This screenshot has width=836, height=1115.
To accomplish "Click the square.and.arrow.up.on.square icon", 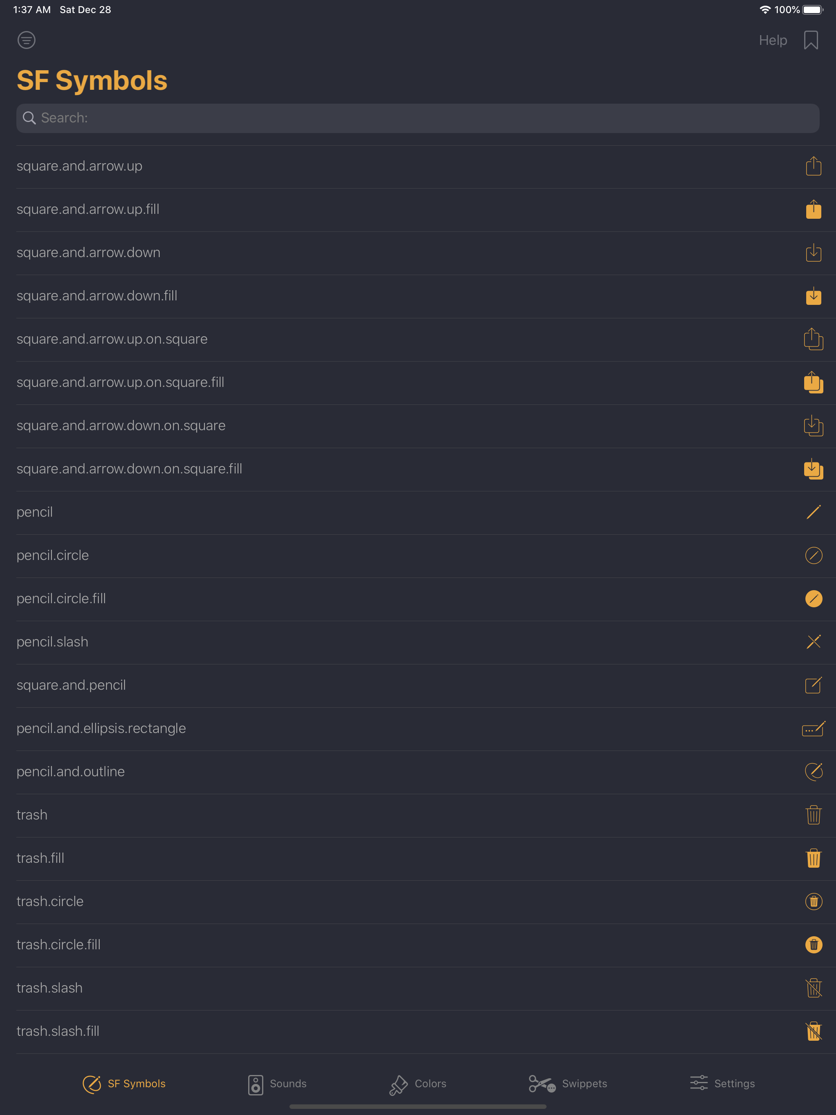I will [813, 339].
